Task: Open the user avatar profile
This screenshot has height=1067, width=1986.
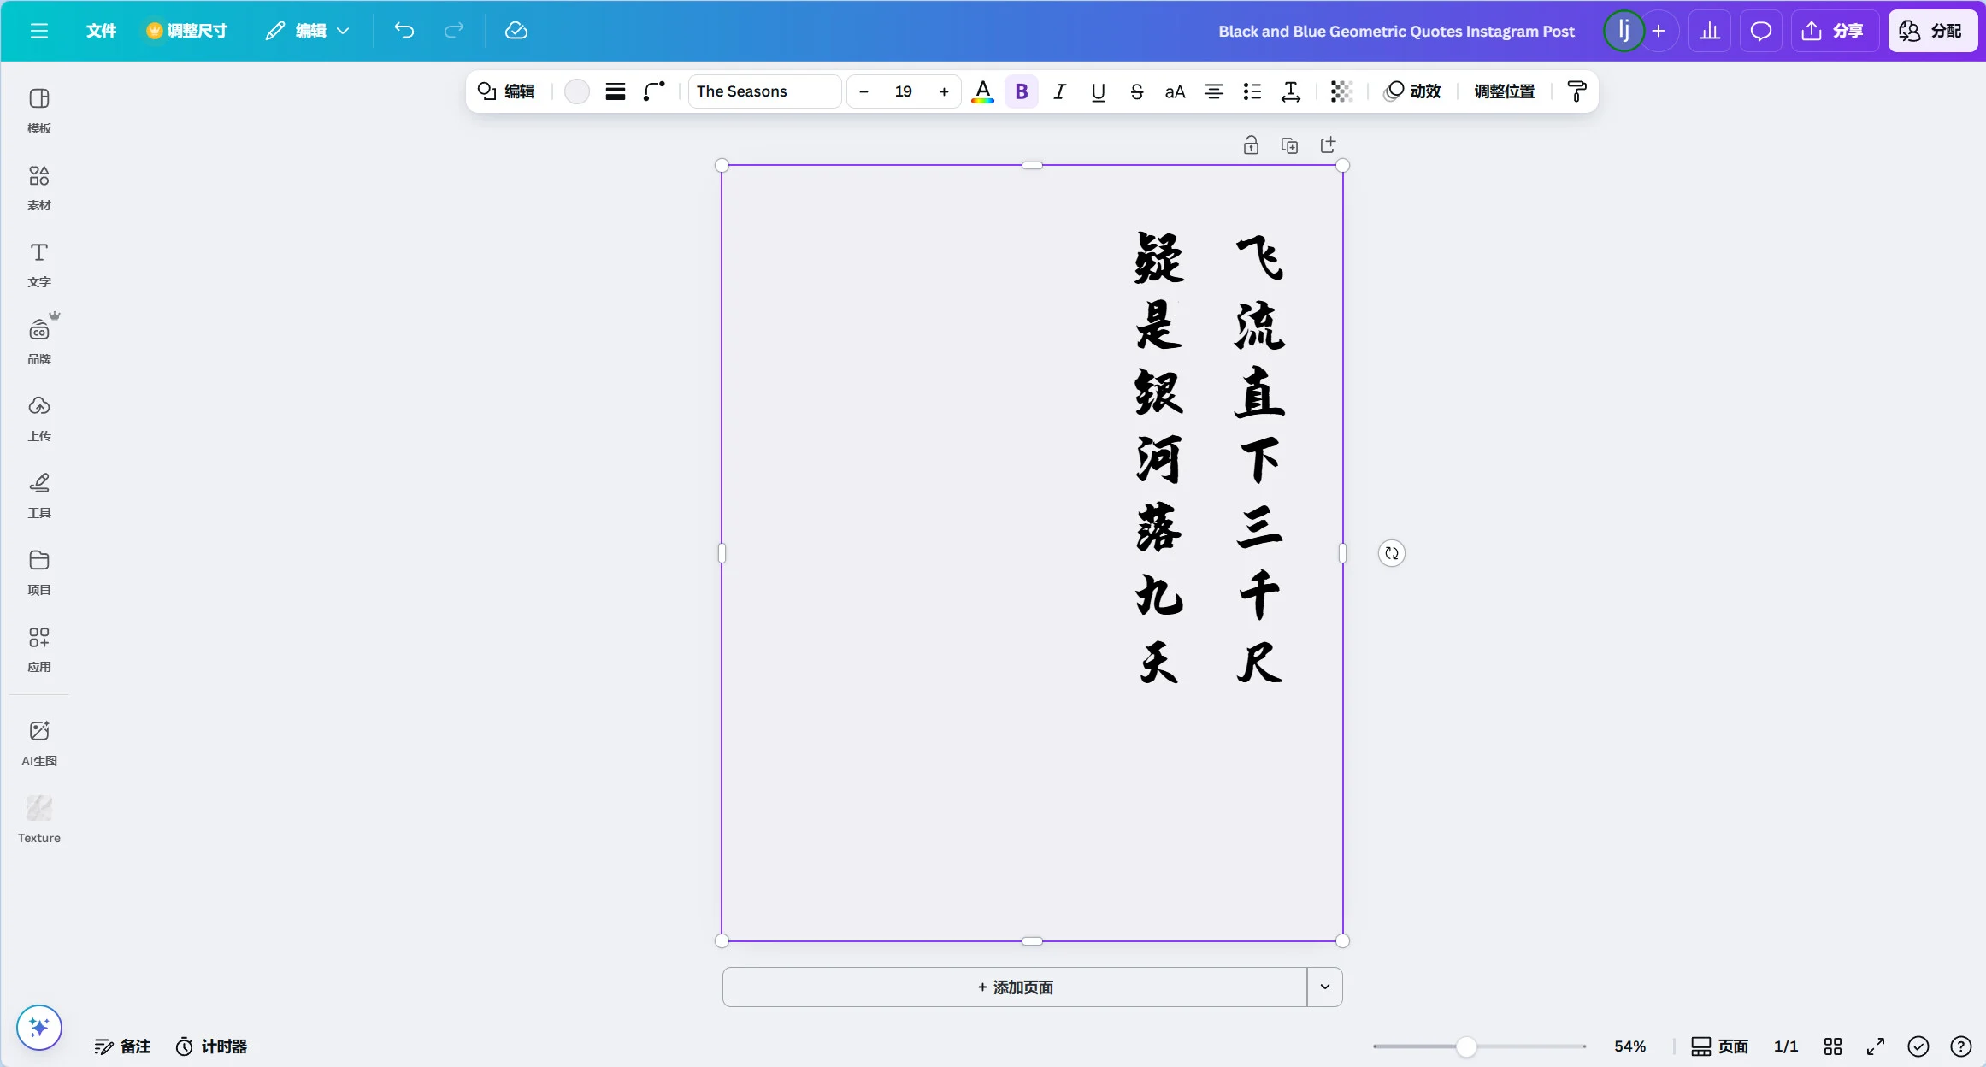Action: pyautogui.click(x=1624, y=31)
